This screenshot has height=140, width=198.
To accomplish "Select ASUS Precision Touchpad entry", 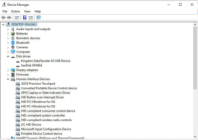I will 38,84.
